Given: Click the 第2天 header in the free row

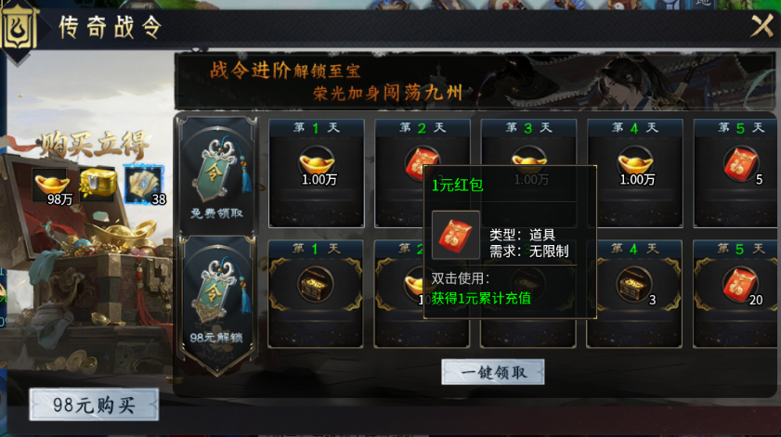Looking at the screenshot, I should point(423,128).
